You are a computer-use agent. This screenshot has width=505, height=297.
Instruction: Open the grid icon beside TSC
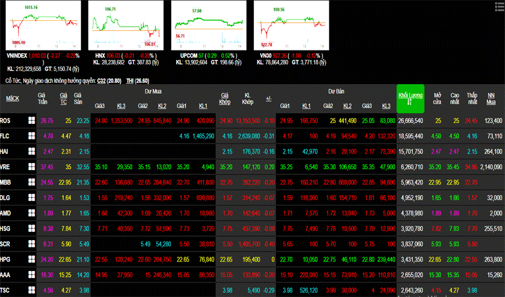click(x=32, y=290)
